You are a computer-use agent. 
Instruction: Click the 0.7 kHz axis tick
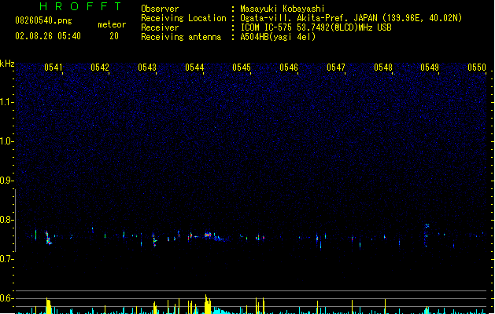coord(6,259)
